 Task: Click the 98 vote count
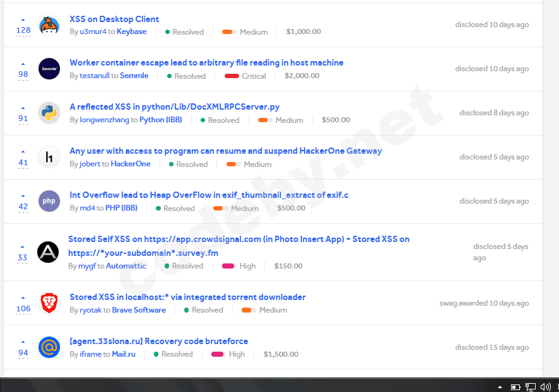coord(23,74)
